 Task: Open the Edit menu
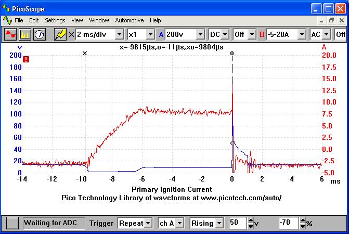click(x=34, y=20)
